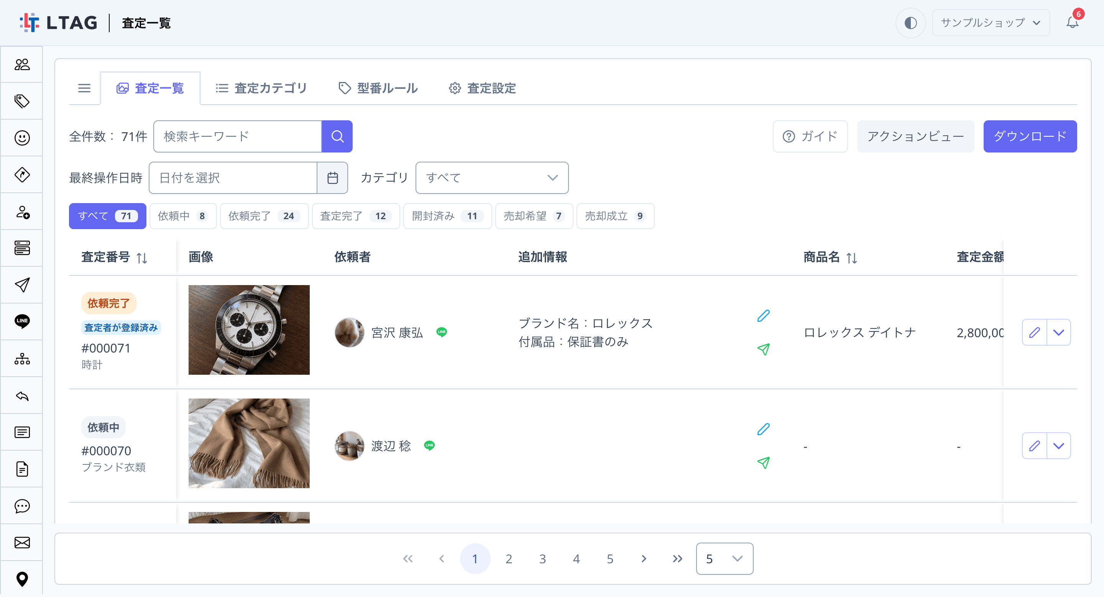Click hamburger menu icon beside tabs

[x=84, y=88]
